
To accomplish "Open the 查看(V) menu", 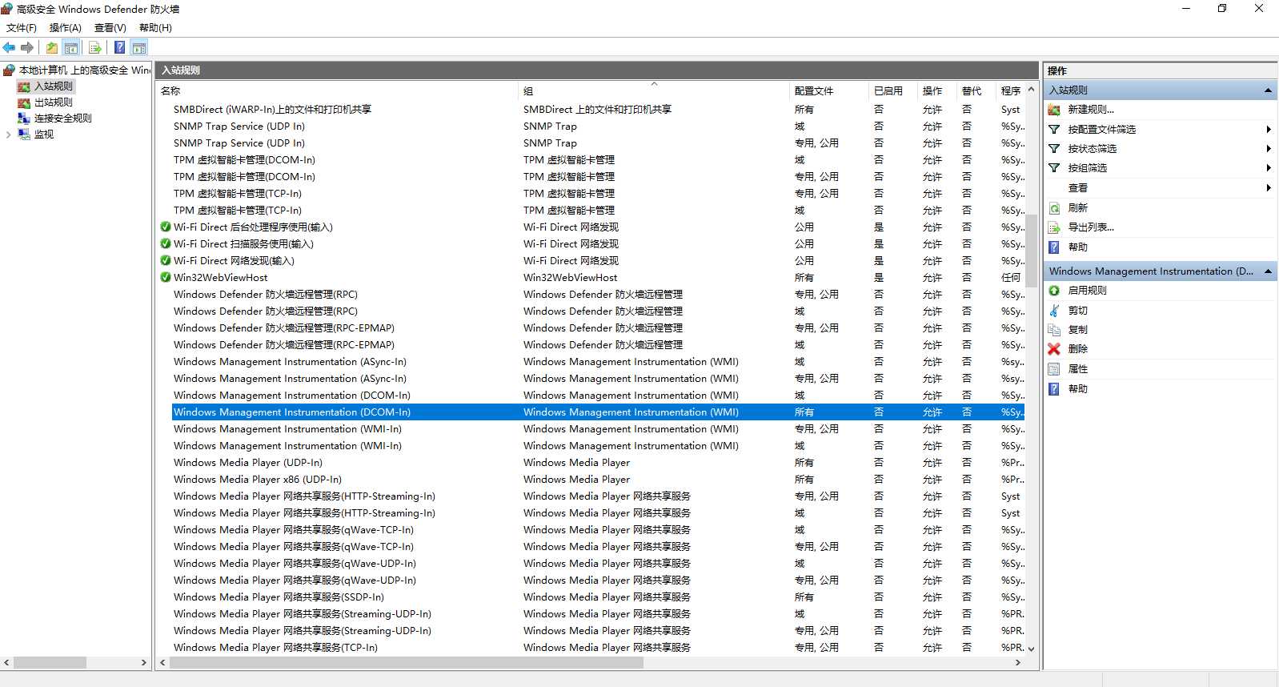I will tap(110, 28).
